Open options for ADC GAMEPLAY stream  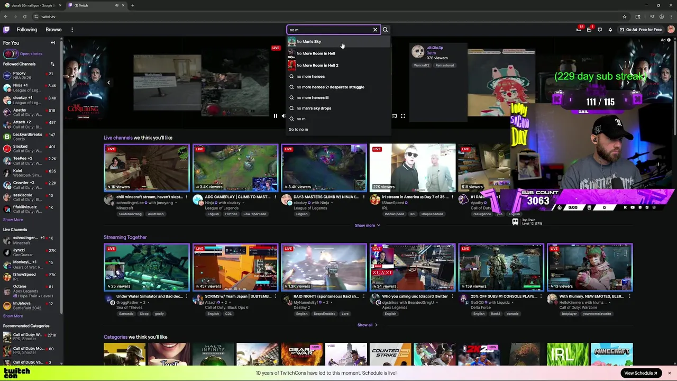pyautogui.click(x=275, y=197)
